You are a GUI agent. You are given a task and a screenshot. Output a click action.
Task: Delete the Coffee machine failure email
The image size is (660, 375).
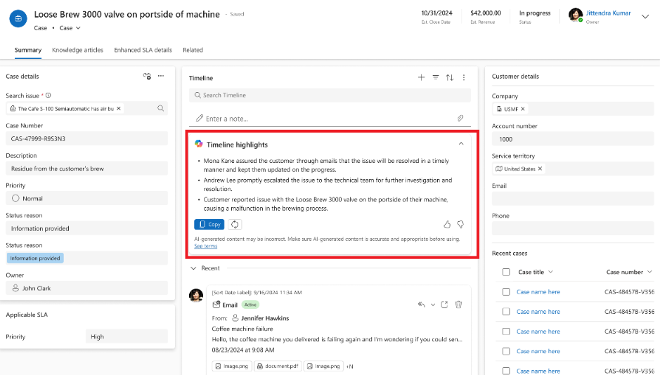pyautogui.click(x=458, y=304)
